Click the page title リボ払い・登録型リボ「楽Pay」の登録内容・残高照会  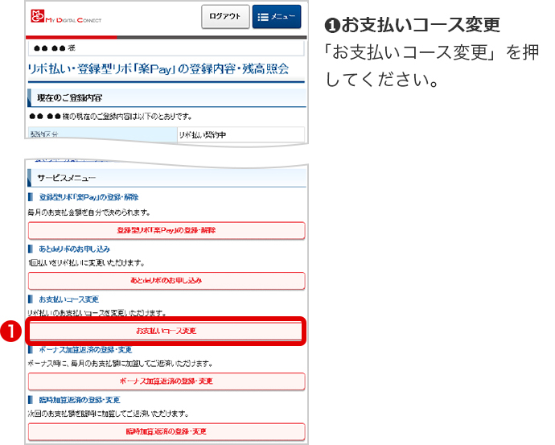coord(159,68)
